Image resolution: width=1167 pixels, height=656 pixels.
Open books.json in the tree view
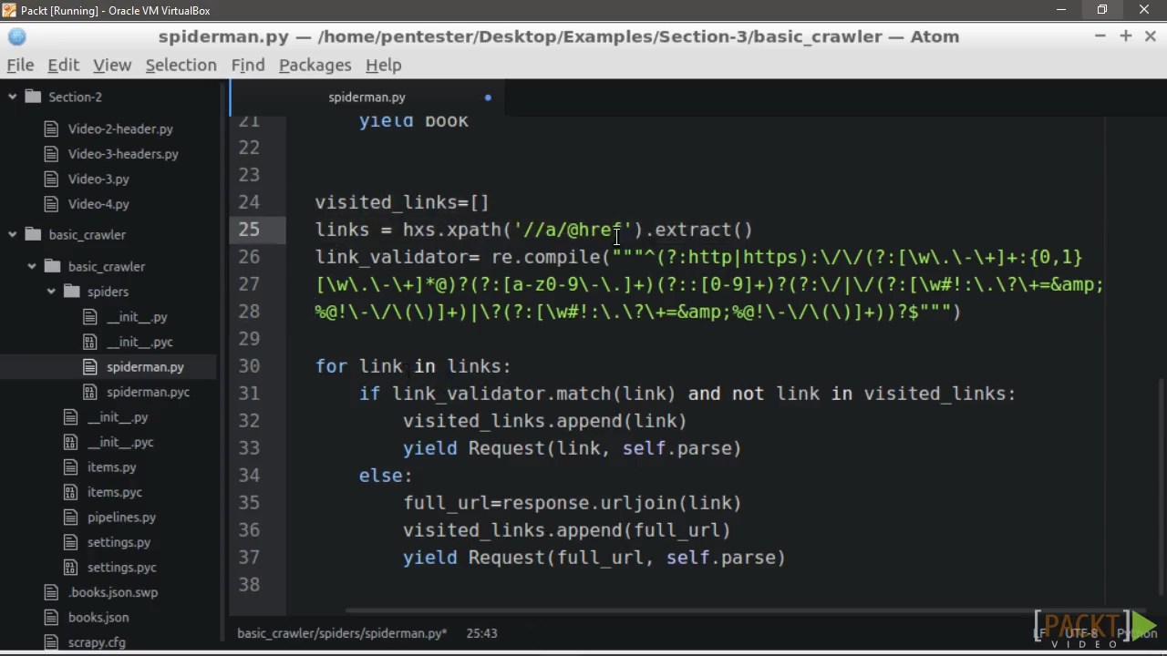click(x=98, y=617)
